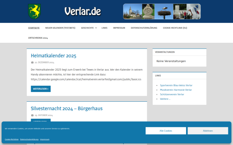Open Impressum link in cookie banner
233x145 pixels.
(45, 139)
